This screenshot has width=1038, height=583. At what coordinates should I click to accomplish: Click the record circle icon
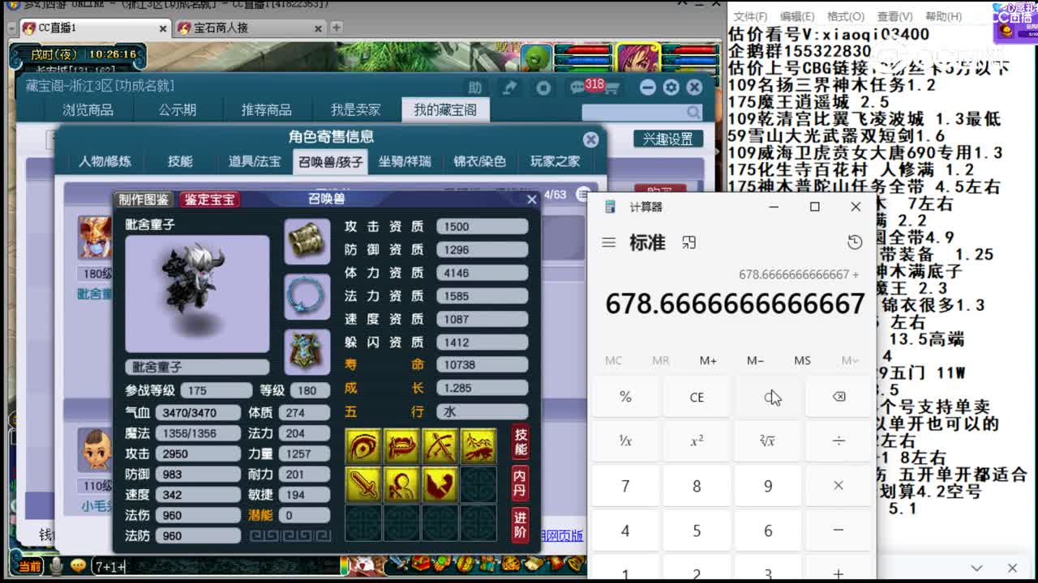pos(544,87)
